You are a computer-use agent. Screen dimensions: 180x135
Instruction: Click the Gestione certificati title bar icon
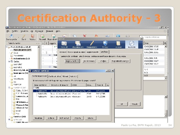[x=30, y=71]
